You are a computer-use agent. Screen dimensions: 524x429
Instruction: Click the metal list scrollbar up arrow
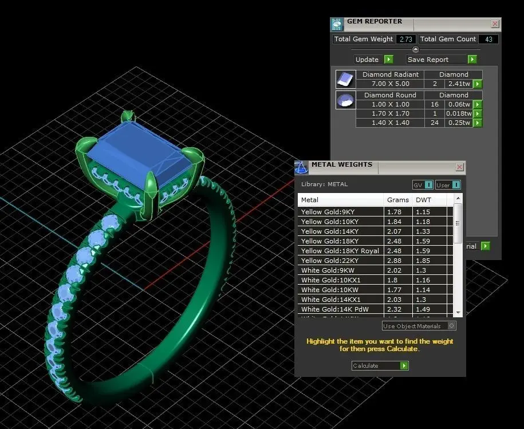(x=458, y=198)
